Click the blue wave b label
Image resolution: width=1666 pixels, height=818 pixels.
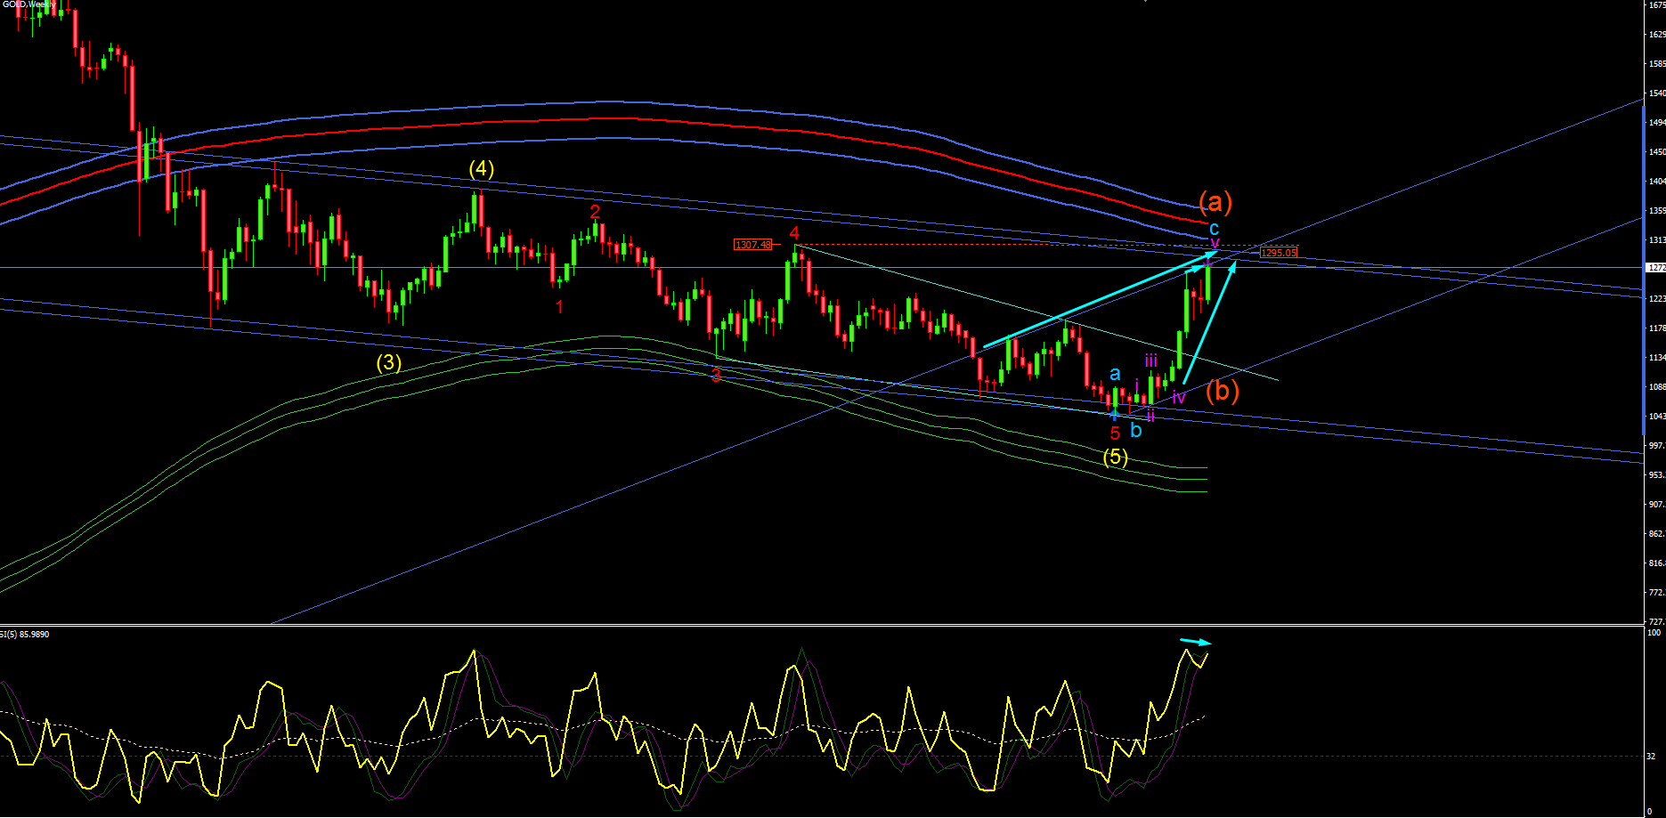click(x=1135, y=431)
